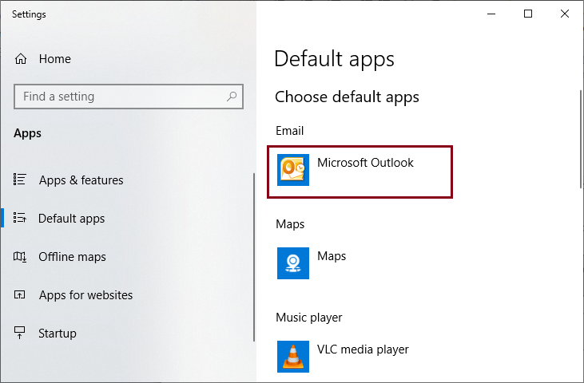Change the Microsoft Outlook email default

(x=360, y=172)
